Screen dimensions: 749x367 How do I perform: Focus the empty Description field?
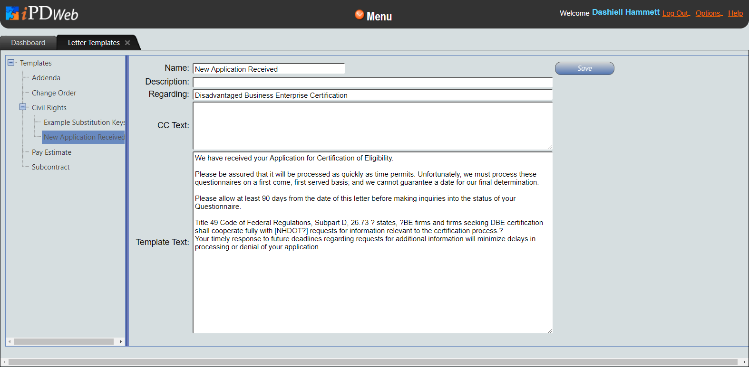pos(372,83)
